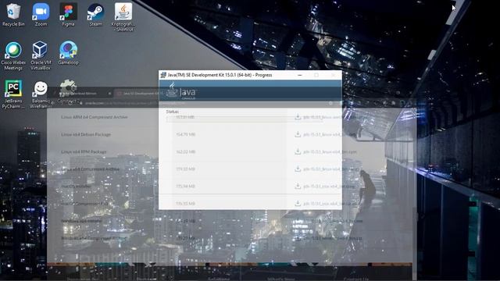Open the Kriptografi shortcut icon
This screenshot has height=281, width=500.
tap(123, 17)
